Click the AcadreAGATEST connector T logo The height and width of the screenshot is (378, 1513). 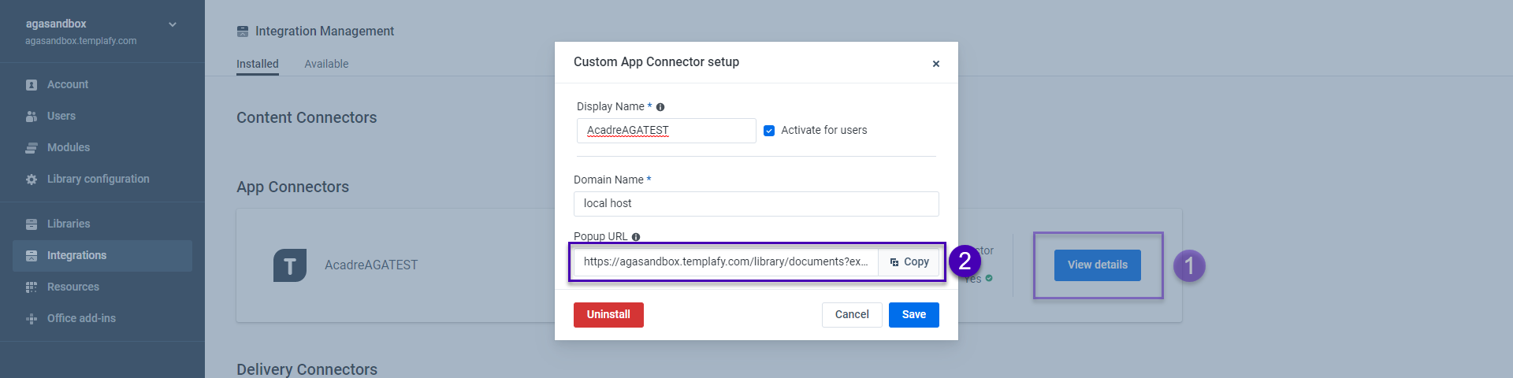290,265
